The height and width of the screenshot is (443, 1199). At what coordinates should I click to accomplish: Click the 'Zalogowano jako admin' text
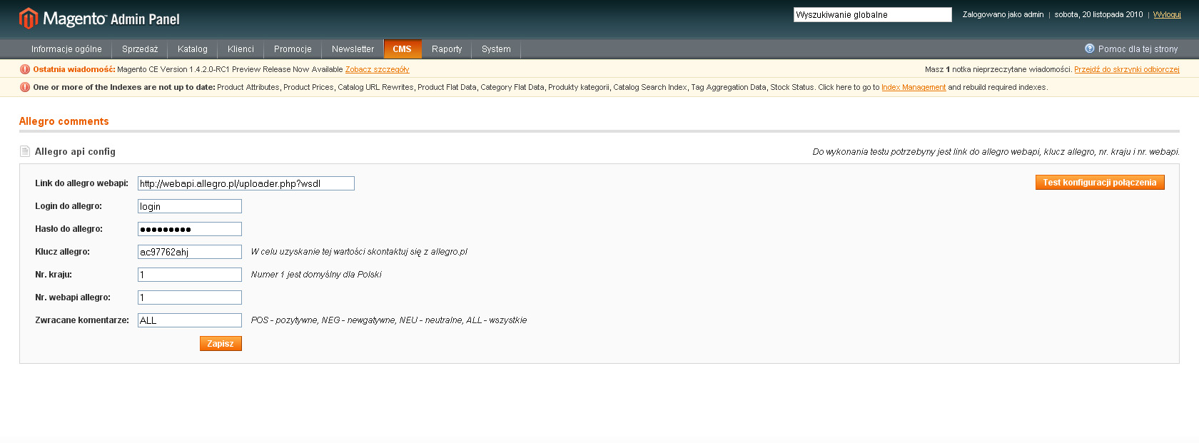[1003, 14]
